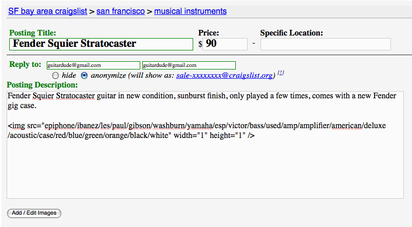Click the Reply to label
Viewport: 412px width, 227px height.
click(x=25, y=64)
